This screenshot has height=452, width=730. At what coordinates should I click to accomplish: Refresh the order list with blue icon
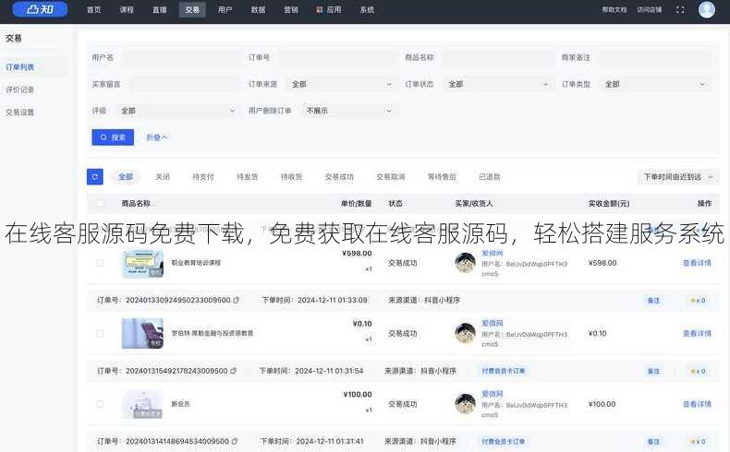[x=95, y=177]
